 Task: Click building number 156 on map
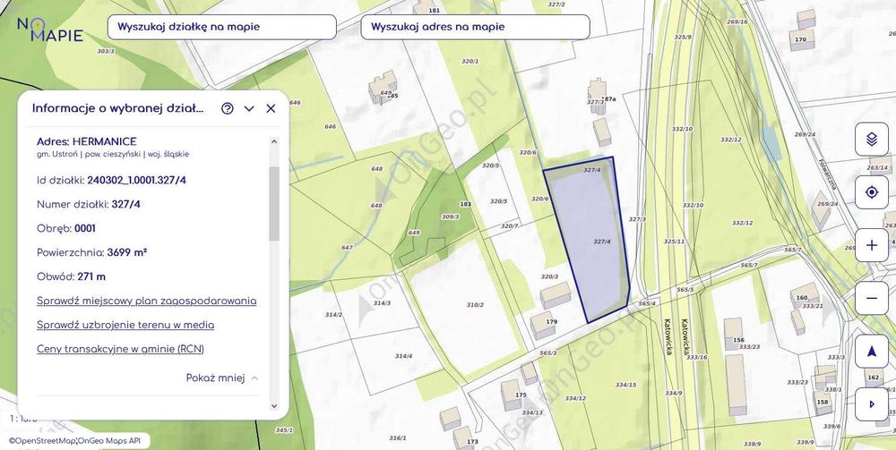(738, 341)
